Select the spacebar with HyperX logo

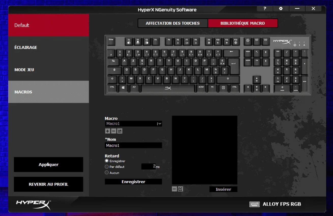168,88
